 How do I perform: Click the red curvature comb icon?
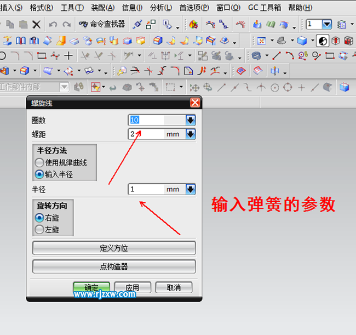pos(240,24)
